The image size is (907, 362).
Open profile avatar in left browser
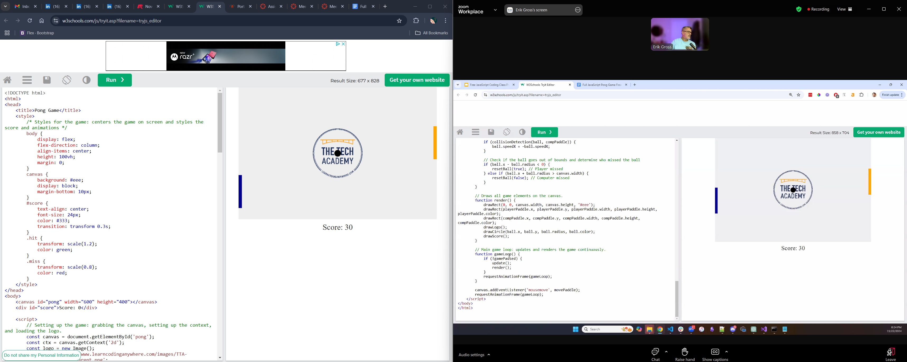point(433,21)
